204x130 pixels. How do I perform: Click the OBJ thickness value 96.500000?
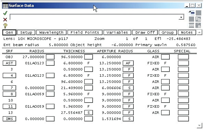coord(72,57)
